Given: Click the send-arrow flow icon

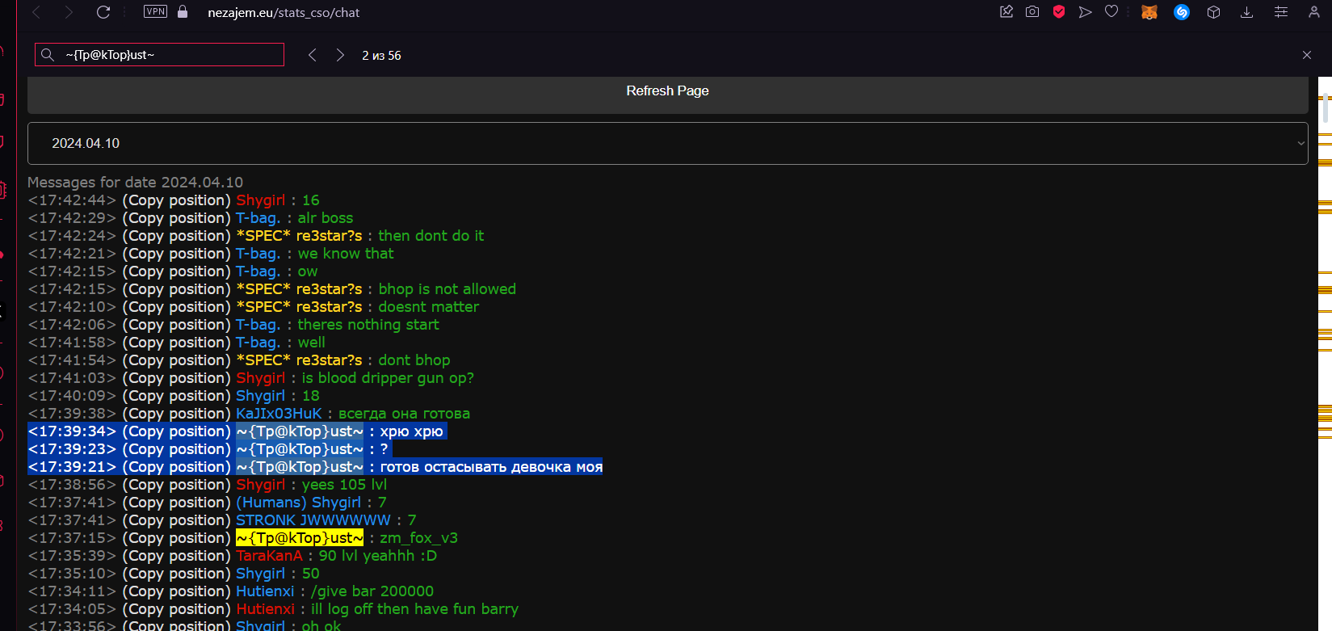Looking at the screenshot, I should (1085, 12).
